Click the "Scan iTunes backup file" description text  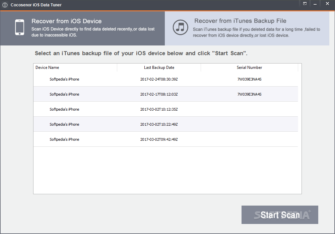pos(256,32)
